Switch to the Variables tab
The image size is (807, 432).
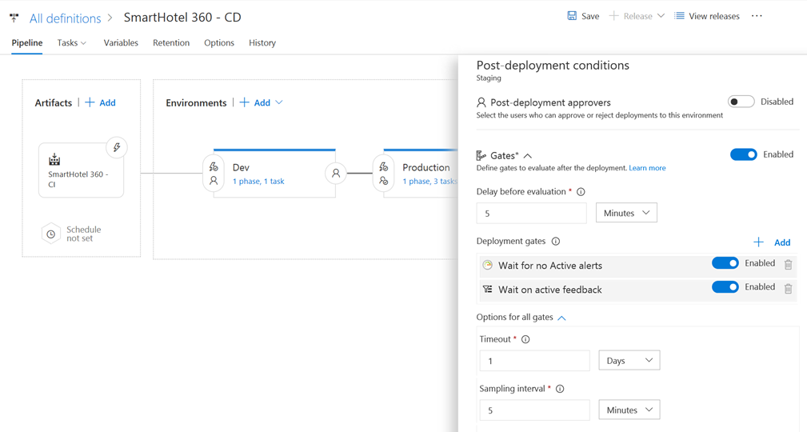pos(121,43)
